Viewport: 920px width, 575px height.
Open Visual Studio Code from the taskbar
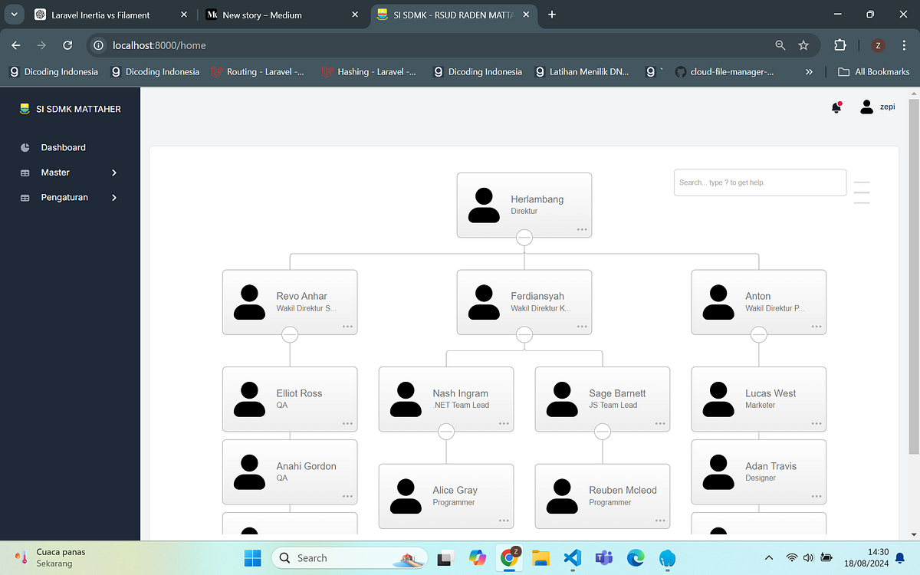(x=572, y=557)
